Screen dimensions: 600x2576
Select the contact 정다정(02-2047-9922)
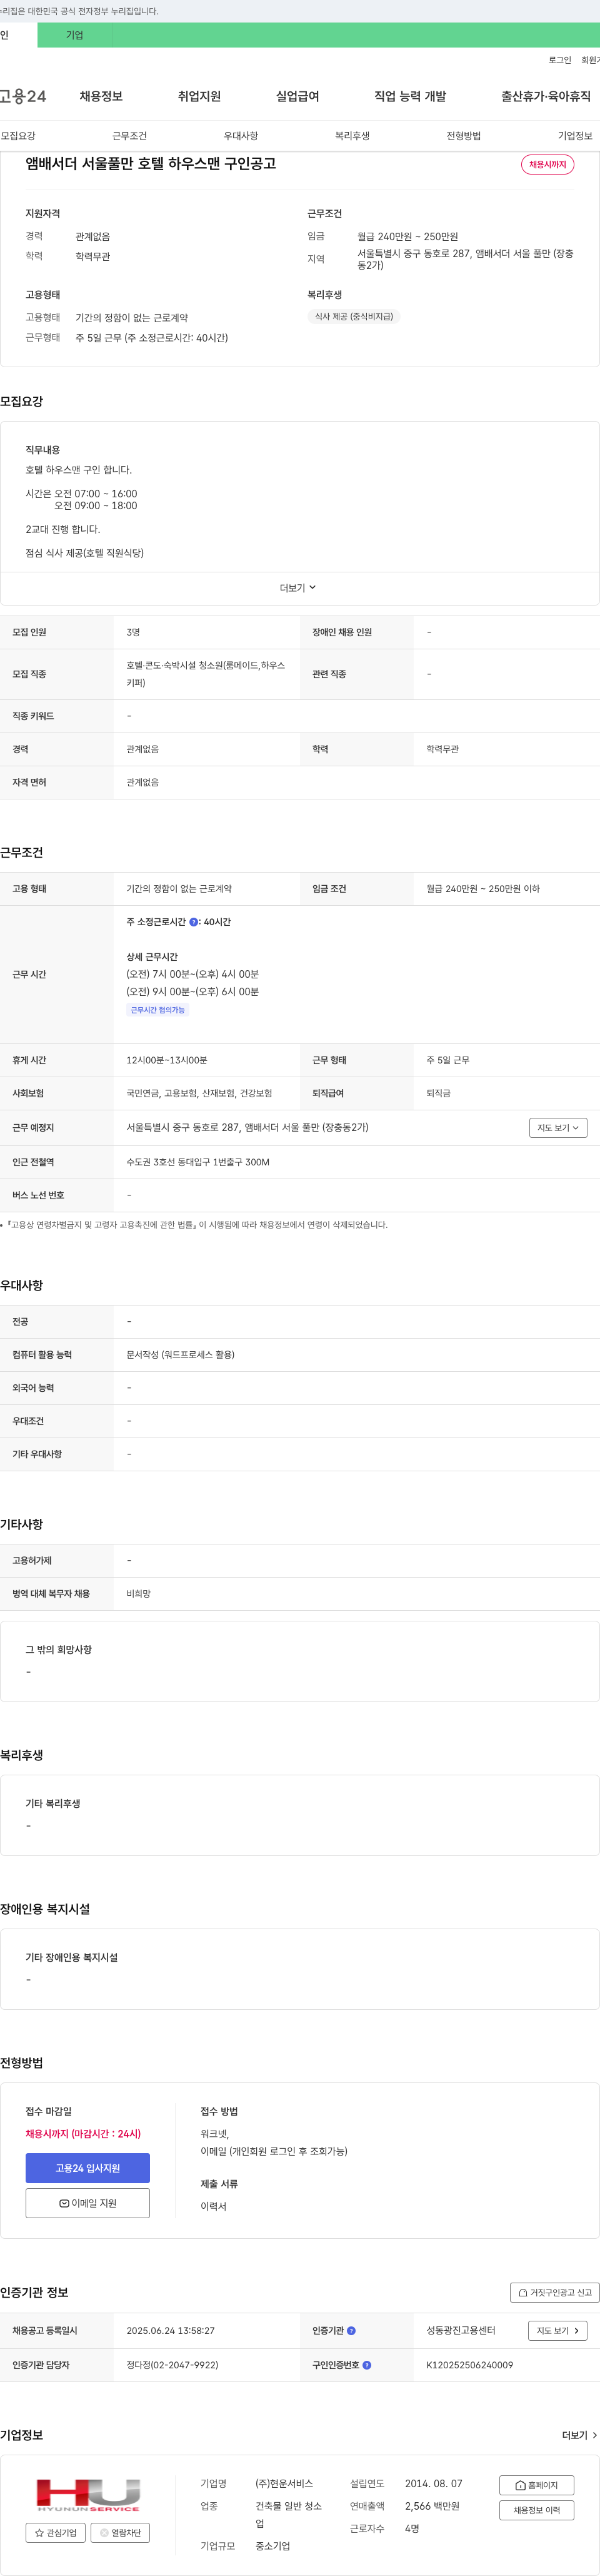172,2365
